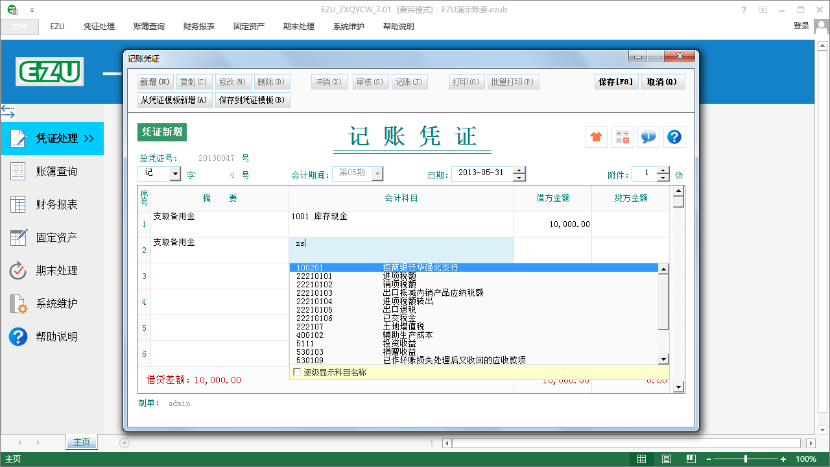Click the 会计科目 input containing zs
The image size is (830, 467).
[401, 250]
